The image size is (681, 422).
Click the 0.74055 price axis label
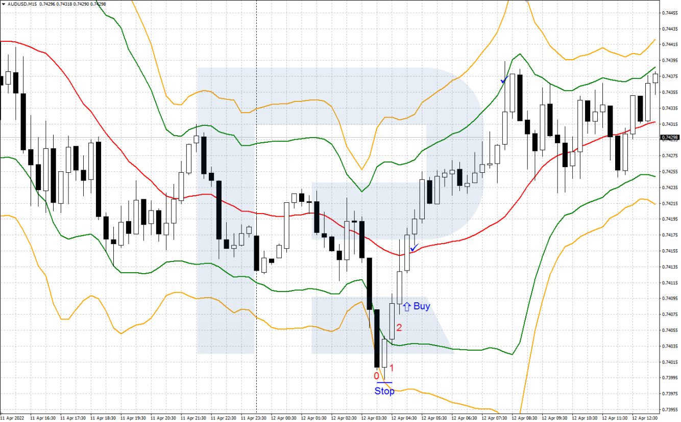pyautogui.click(x=669, y=330)
